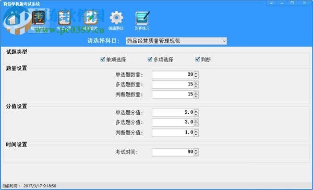Click the 试题类型 group heading
Viewport: 313px width, 190px height.
click(x=17, y=52)
